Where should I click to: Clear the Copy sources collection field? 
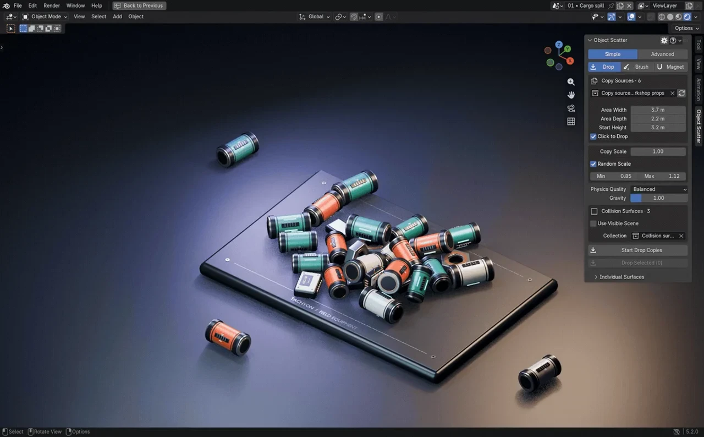(672, 94)
